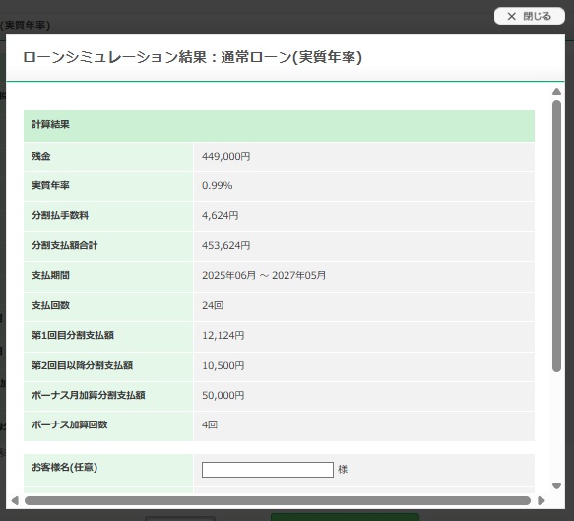Click the ボーナス加算回数 value 4回
574x521 pixels.
tap(210, 424)
